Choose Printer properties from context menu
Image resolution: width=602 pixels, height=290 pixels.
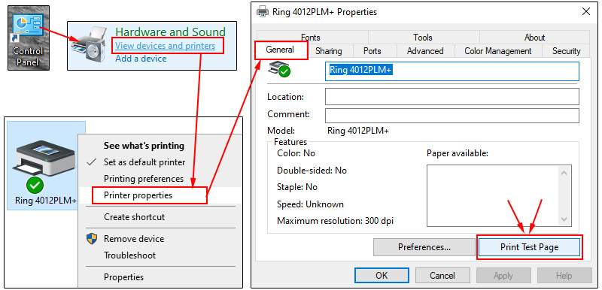click(x=138, y=195)
